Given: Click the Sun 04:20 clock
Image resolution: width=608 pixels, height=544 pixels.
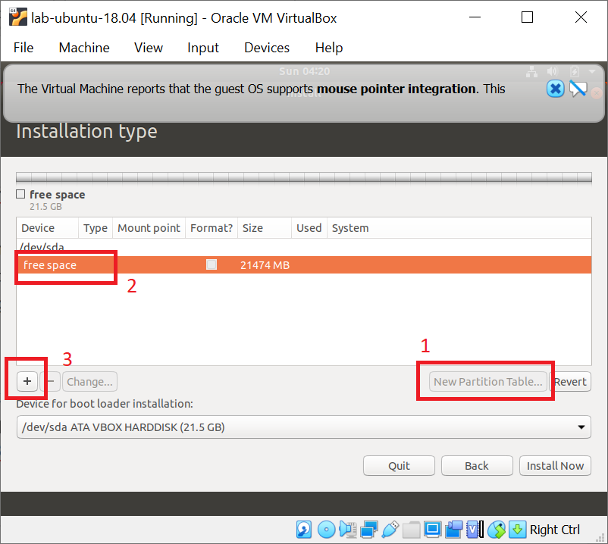Looking at the screenshot, I should coord(305,71).
